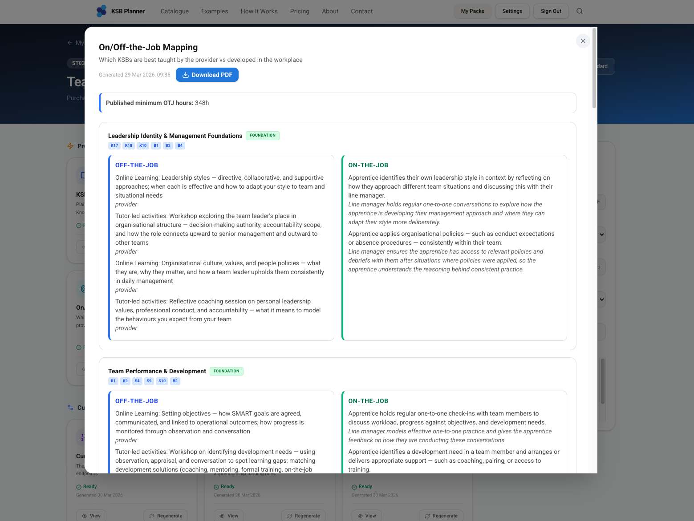Click the back arrow near the top left
Screen dimensions: 694x521
70,42
